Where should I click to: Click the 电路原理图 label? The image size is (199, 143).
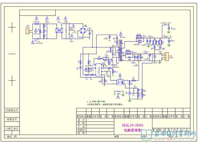click(x=133, y=130)
